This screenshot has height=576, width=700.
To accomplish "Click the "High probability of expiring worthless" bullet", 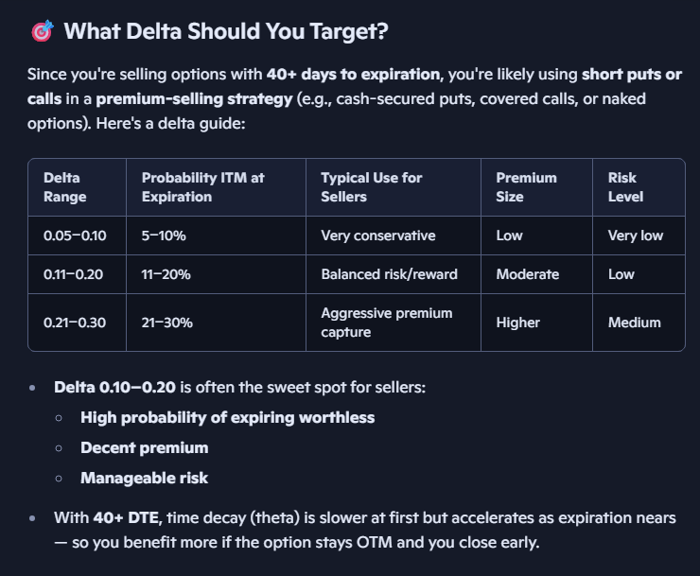I will 228,417.
